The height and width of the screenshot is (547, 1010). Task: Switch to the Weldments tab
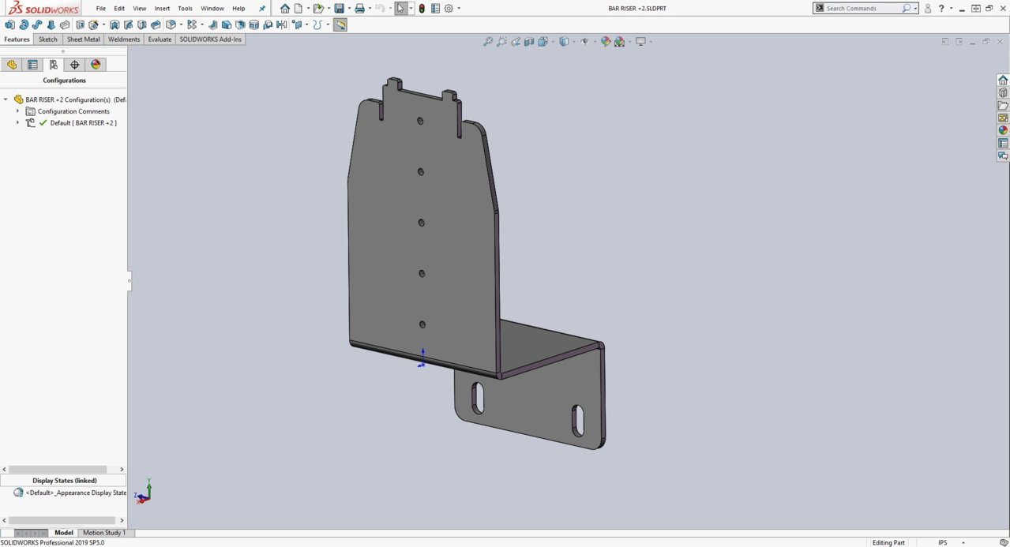coord(124,39)
